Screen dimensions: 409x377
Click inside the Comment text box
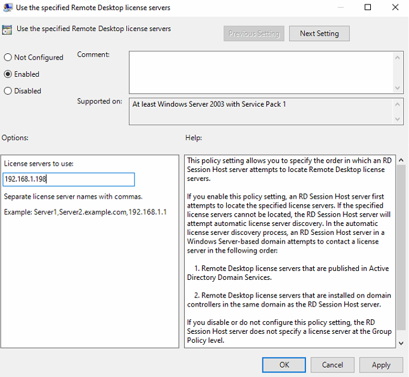(x=260, y=72)
